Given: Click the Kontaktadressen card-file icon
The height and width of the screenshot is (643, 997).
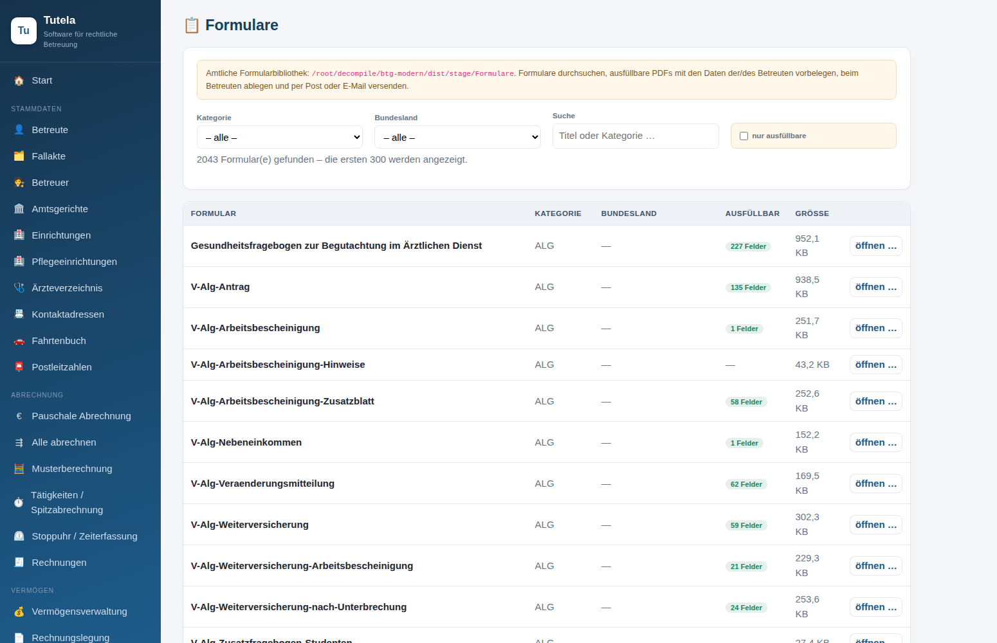Looking at the screenshot, I should click(x=19, y=314).
